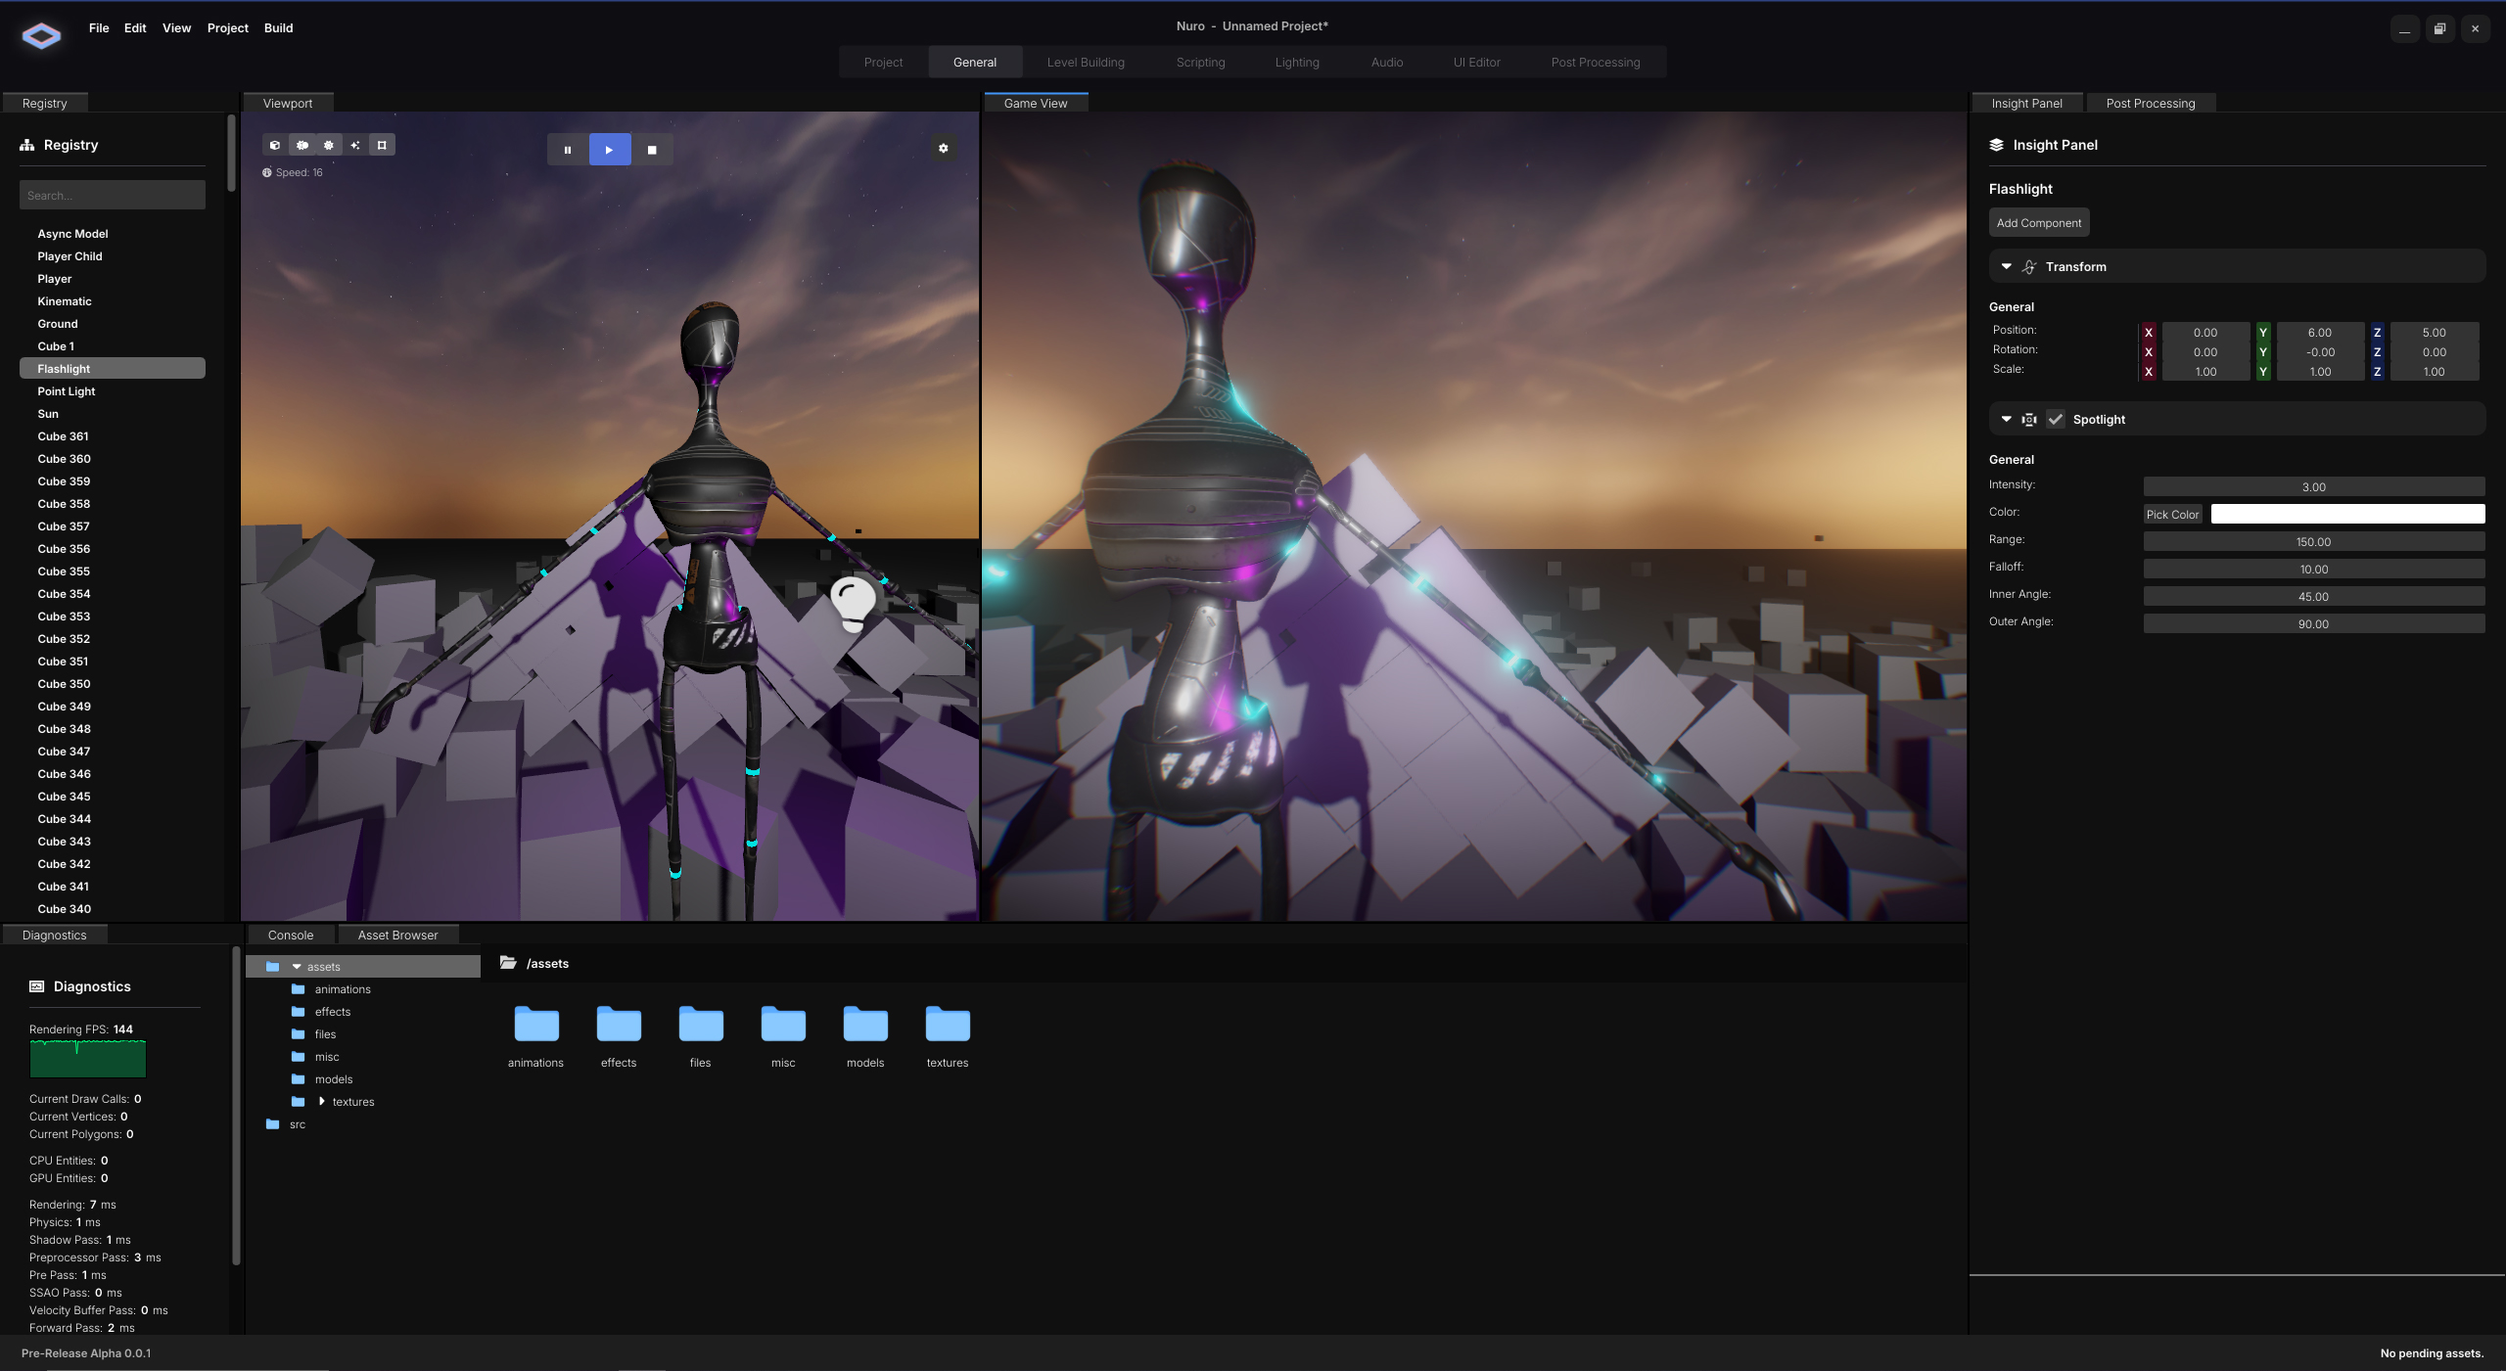Click the lightbulb gizmo in Viewport
Image resolution: width=2506 pixels, height=1371 pixels.
pos(852,602)
